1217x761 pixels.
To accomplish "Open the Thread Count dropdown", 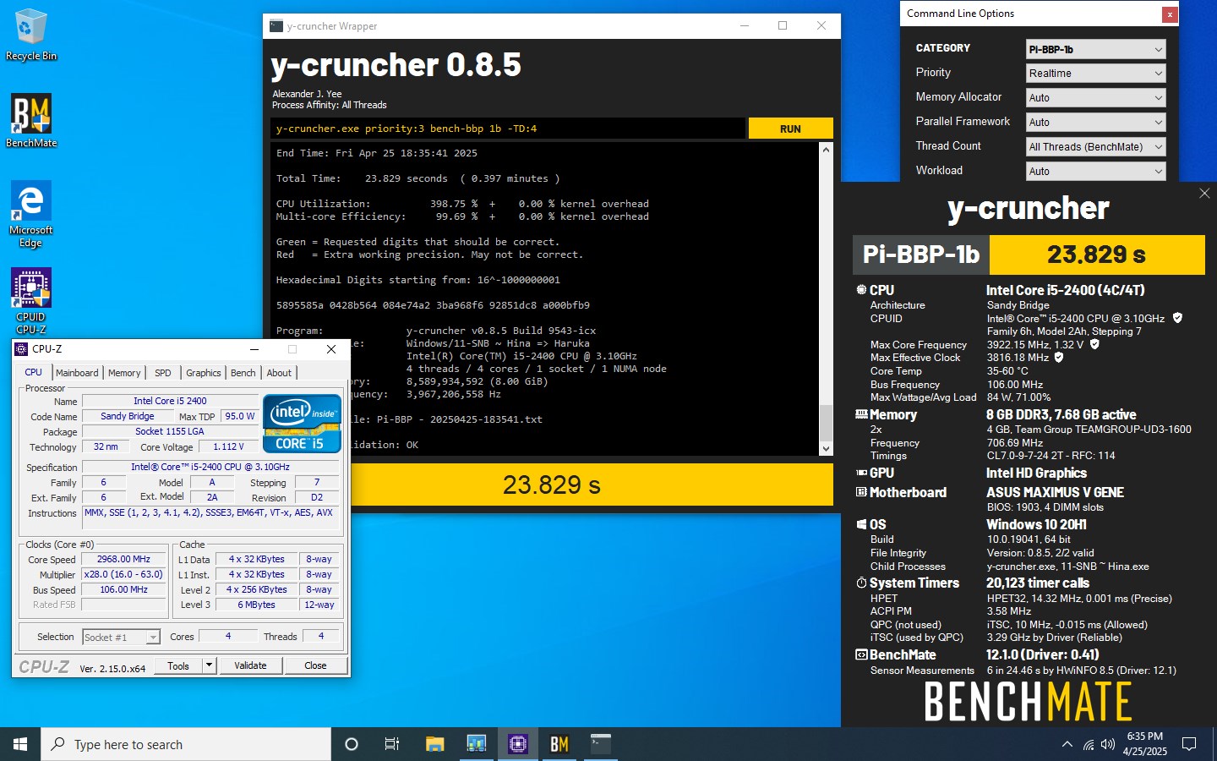I will [1096, 147].
